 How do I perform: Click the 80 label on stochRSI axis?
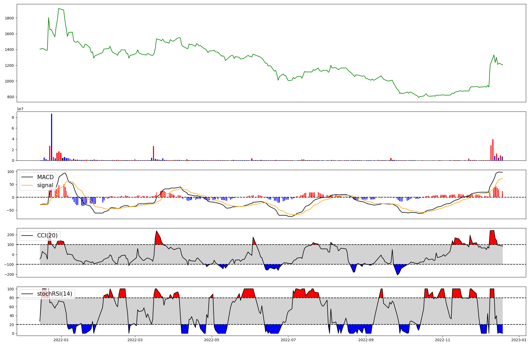[x=12, y=298]
